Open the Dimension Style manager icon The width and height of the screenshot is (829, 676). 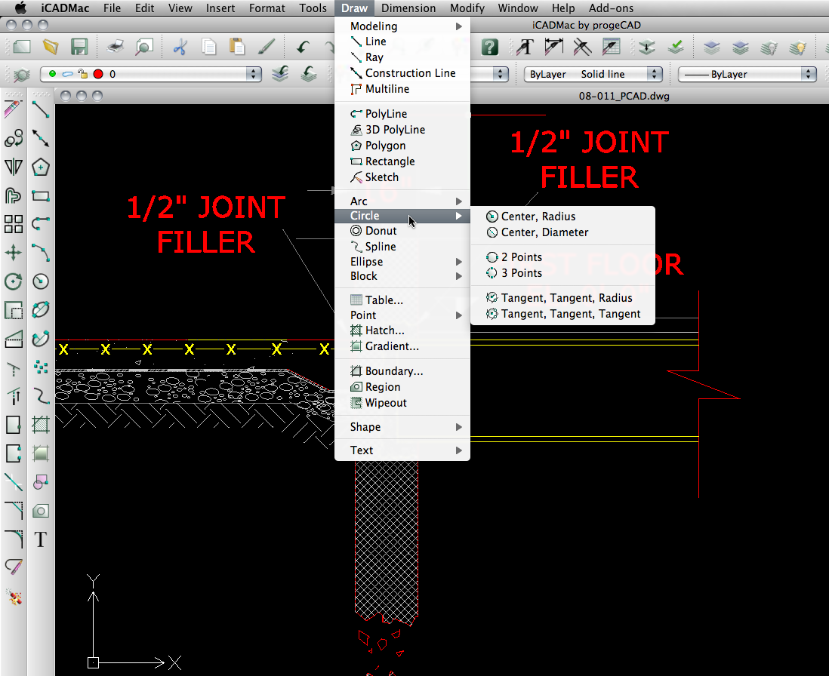(553, 47)
